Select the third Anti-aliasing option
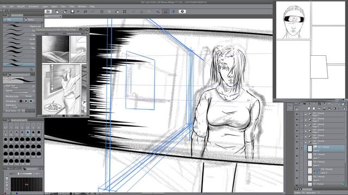The image size is (348, 195). [31, 101]
